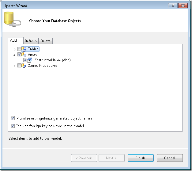Click the Stored Procedures folder icon

24,66
